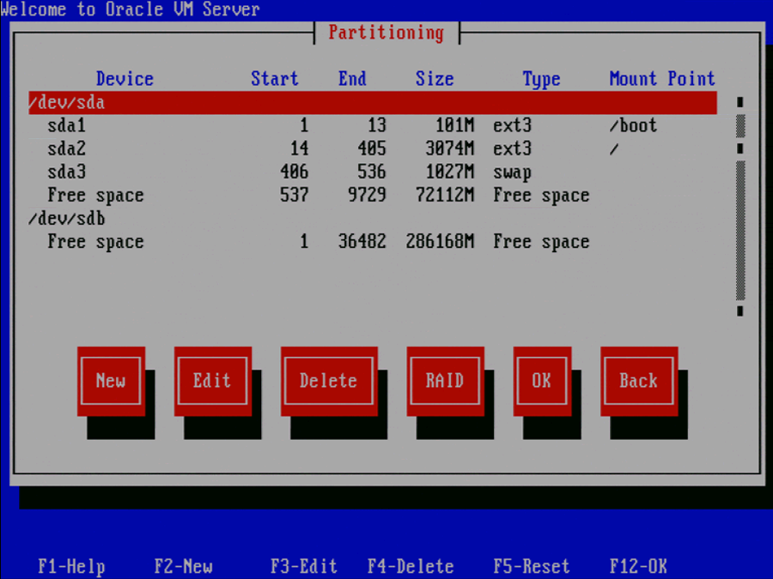Click the 1027M size value

[449, 172]
